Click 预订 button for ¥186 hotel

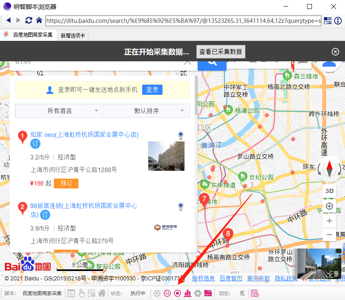click(66, 183)
